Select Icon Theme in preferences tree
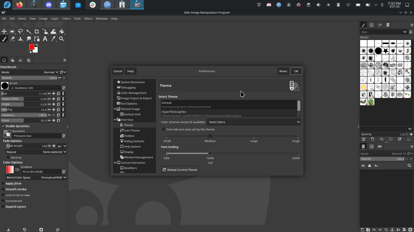Image resolution: width=414 pixels, height=232 pixels. tap(132, 130)
